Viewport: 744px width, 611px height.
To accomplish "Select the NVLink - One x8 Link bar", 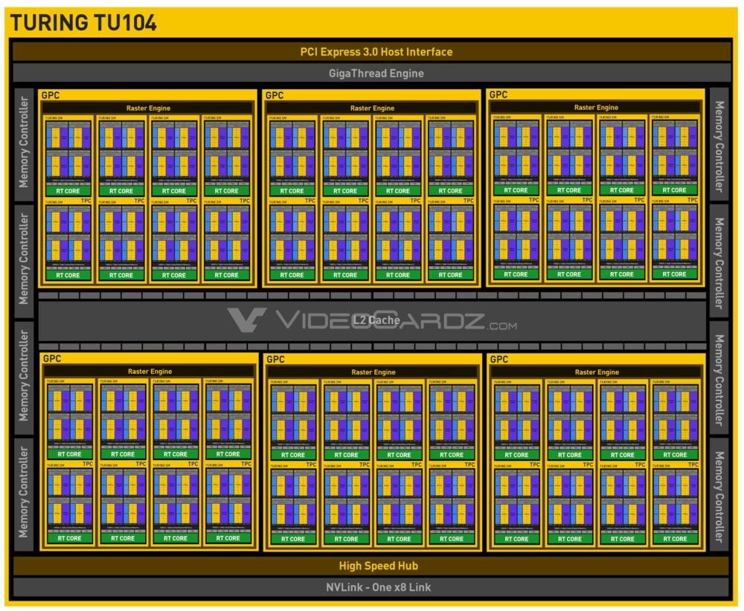I will (371, 587).
